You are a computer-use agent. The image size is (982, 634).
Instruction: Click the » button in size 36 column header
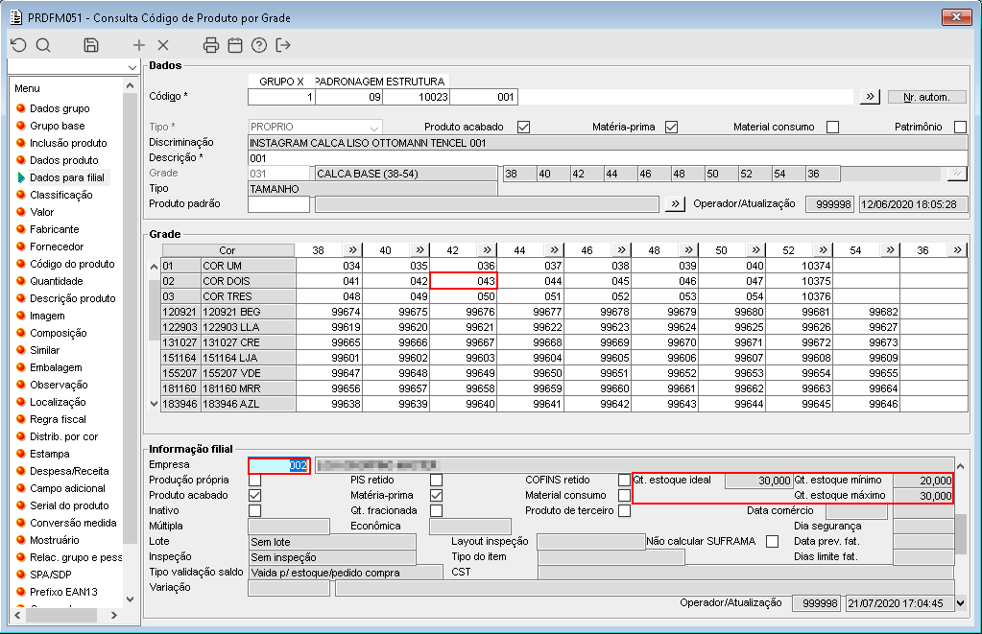point(958,249)
